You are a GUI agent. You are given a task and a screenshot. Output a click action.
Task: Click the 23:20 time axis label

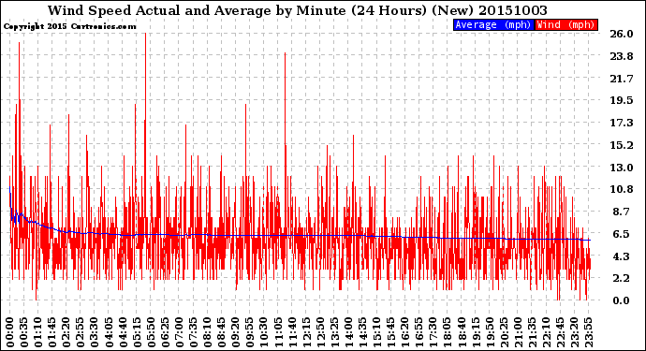point(574,332)
